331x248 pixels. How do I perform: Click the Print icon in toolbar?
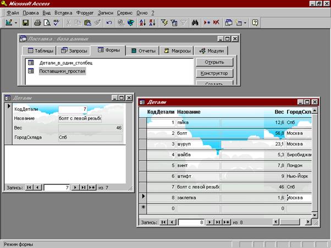(37, 22)
